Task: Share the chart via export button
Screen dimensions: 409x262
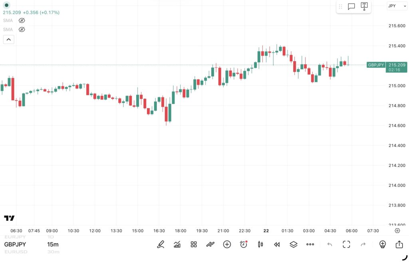Action: [x=399, y=244]
